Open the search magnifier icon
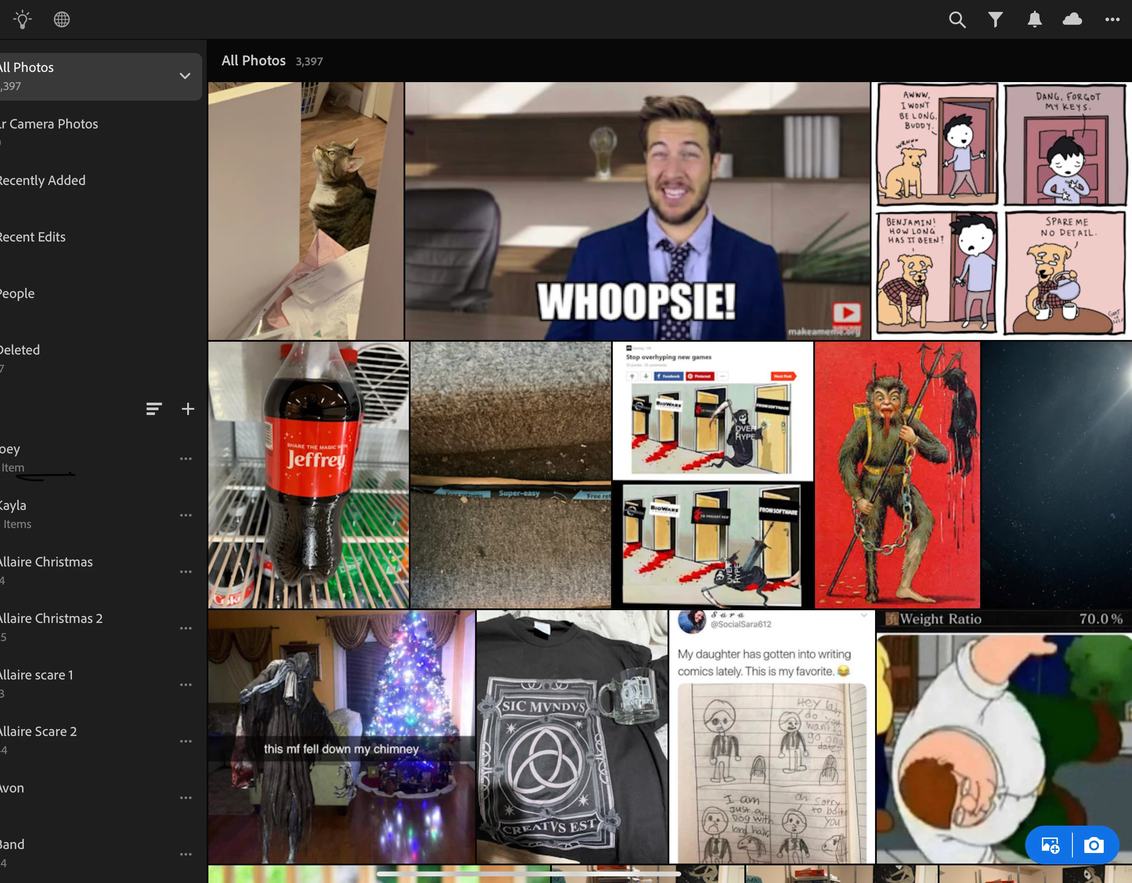 click(x=957, y=20)
